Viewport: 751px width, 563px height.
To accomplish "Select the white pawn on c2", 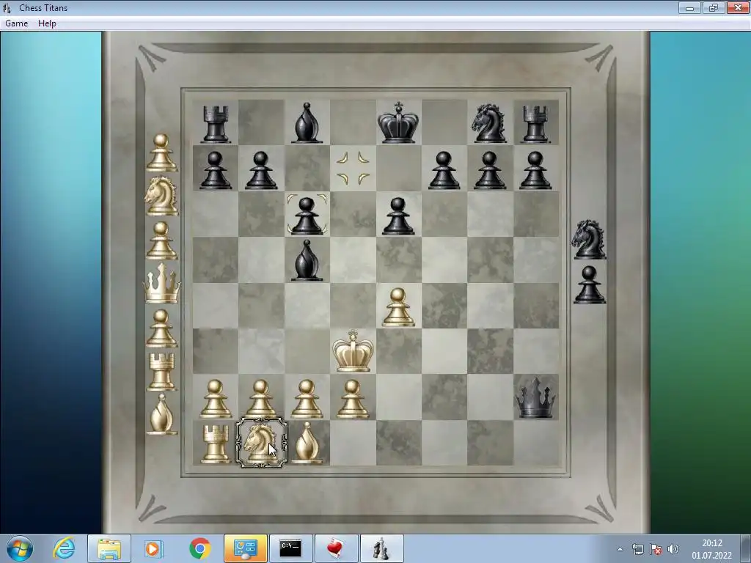I will 307,399.
